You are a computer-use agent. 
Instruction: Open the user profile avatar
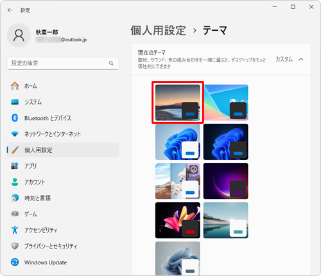click(x=19, y=35)
